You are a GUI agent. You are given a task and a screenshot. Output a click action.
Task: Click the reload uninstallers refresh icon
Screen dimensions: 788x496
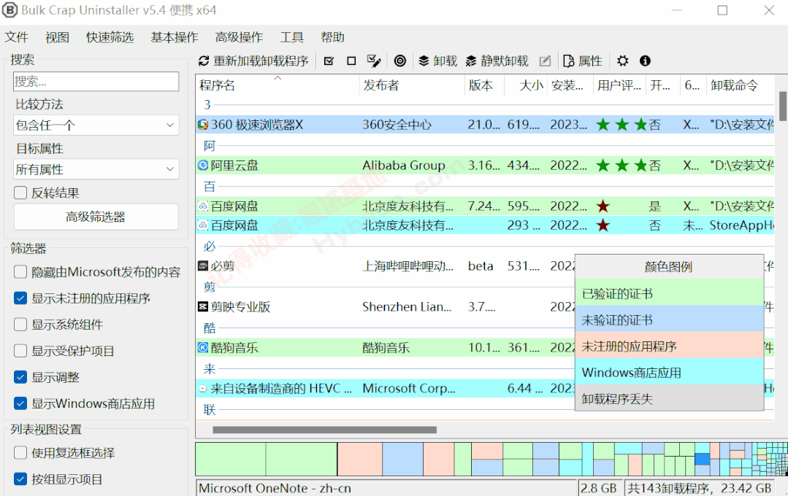tap(204, 61)
